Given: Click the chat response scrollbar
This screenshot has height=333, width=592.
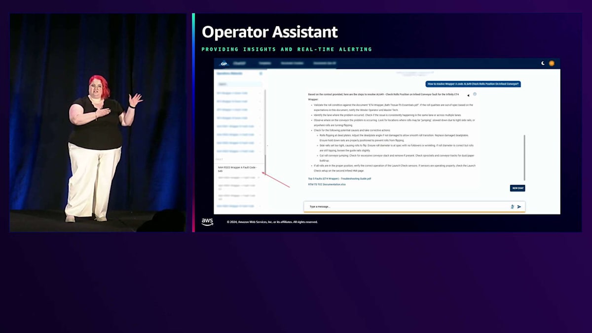Looking at the screenshot, I should click(524, 157).
